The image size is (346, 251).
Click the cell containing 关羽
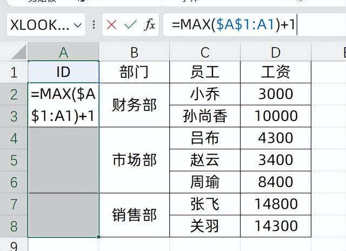click(x=205, y=226)
